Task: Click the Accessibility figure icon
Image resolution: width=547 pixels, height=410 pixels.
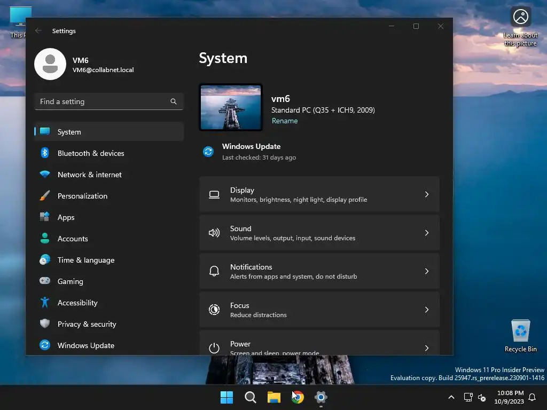Action: [45, 302]
